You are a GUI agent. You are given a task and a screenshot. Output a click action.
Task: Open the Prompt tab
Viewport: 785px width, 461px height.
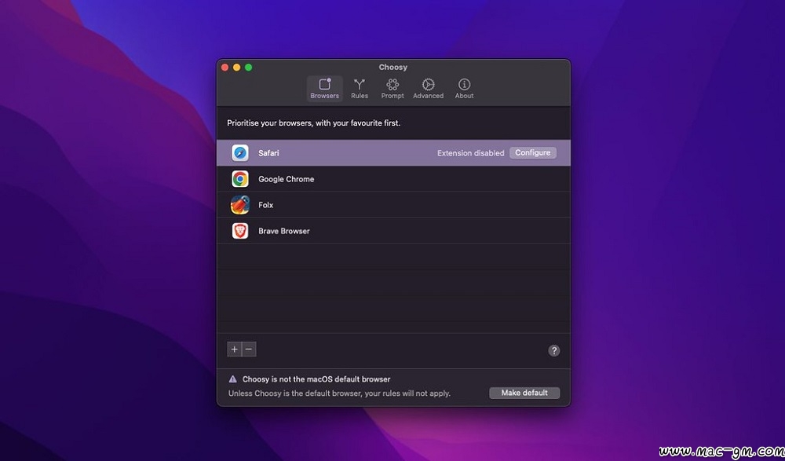pyautogui.click(x=392, y=89)
